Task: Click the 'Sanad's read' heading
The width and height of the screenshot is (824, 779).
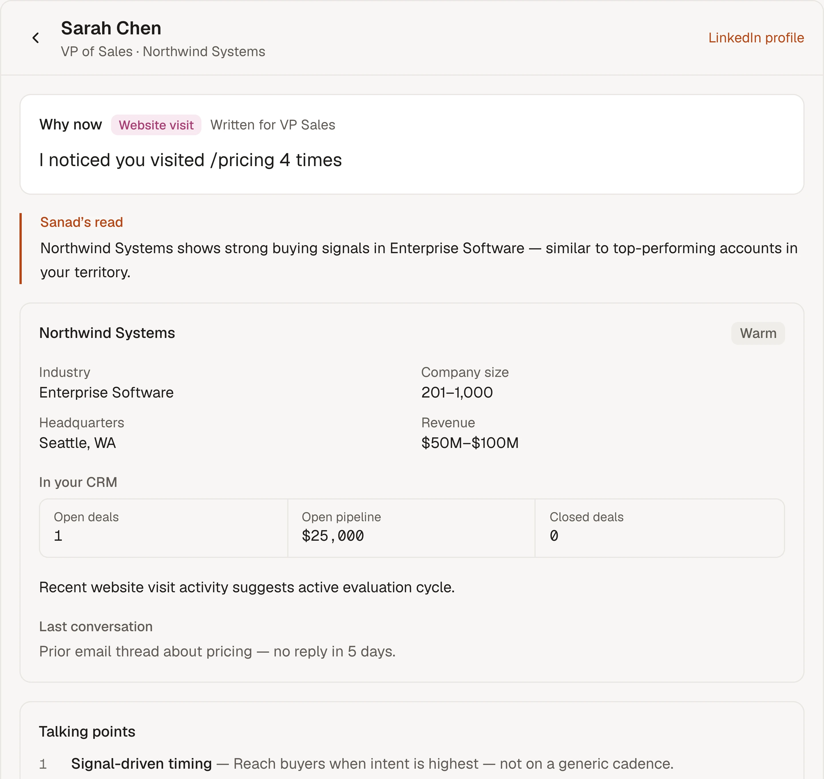Action: [82, 222]
